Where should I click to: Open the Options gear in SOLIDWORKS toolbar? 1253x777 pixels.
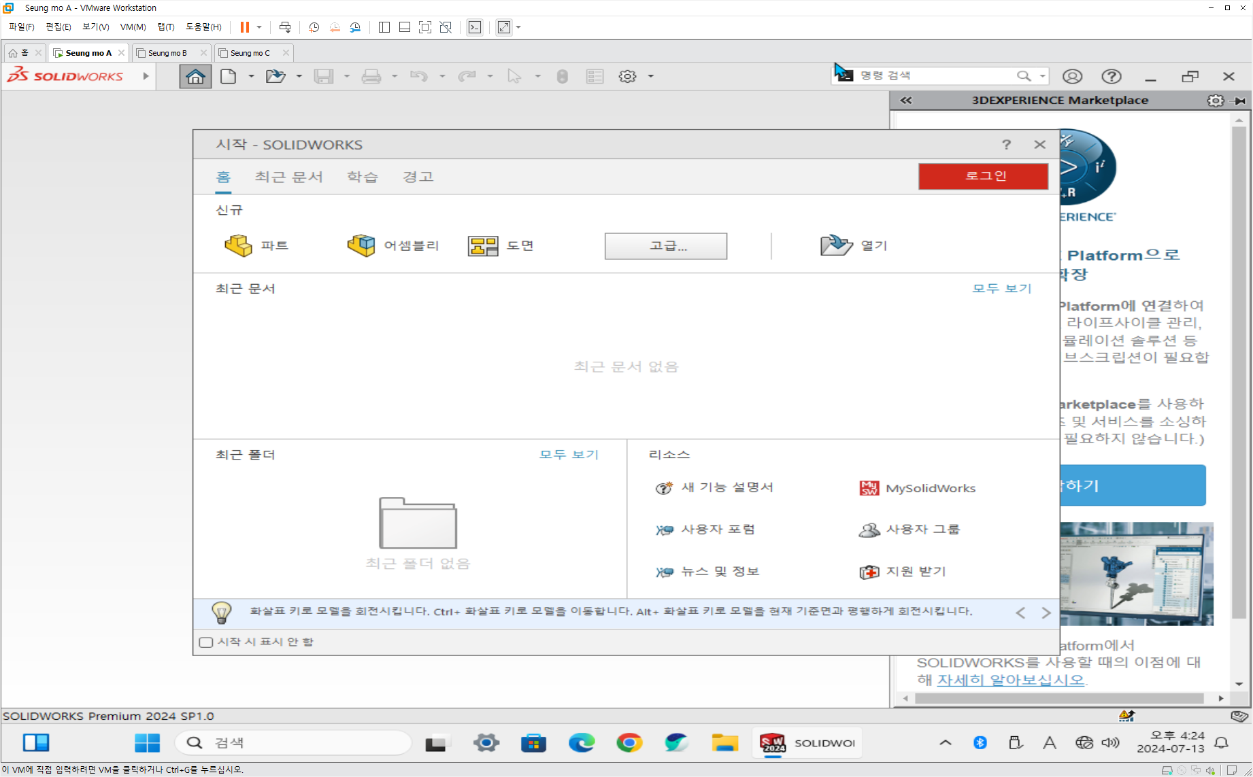pos(627,76)
